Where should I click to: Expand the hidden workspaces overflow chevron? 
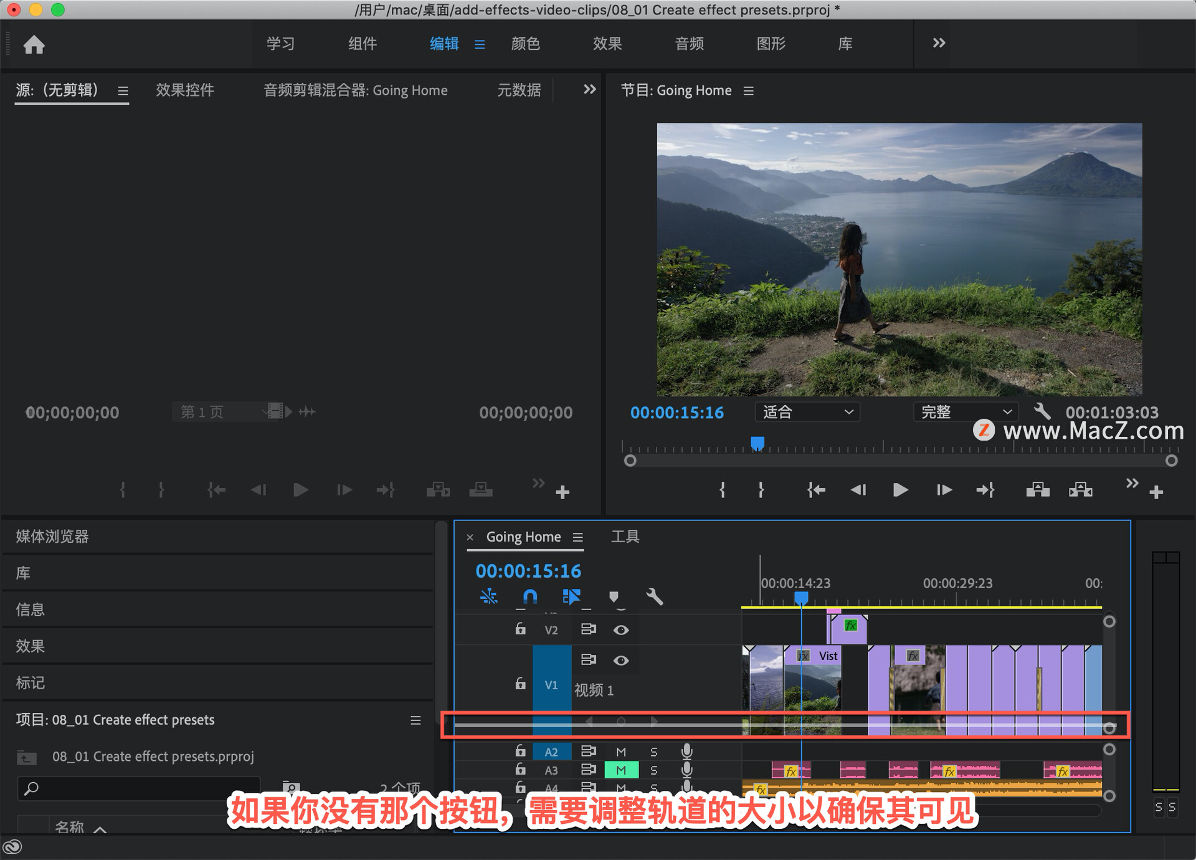pos(939,43)
